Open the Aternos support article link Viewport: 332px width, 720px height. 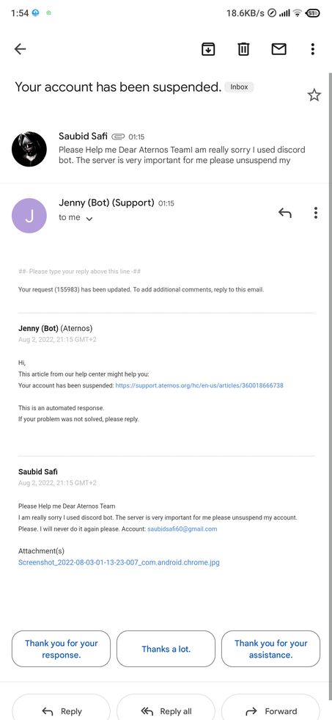(199, 385)
